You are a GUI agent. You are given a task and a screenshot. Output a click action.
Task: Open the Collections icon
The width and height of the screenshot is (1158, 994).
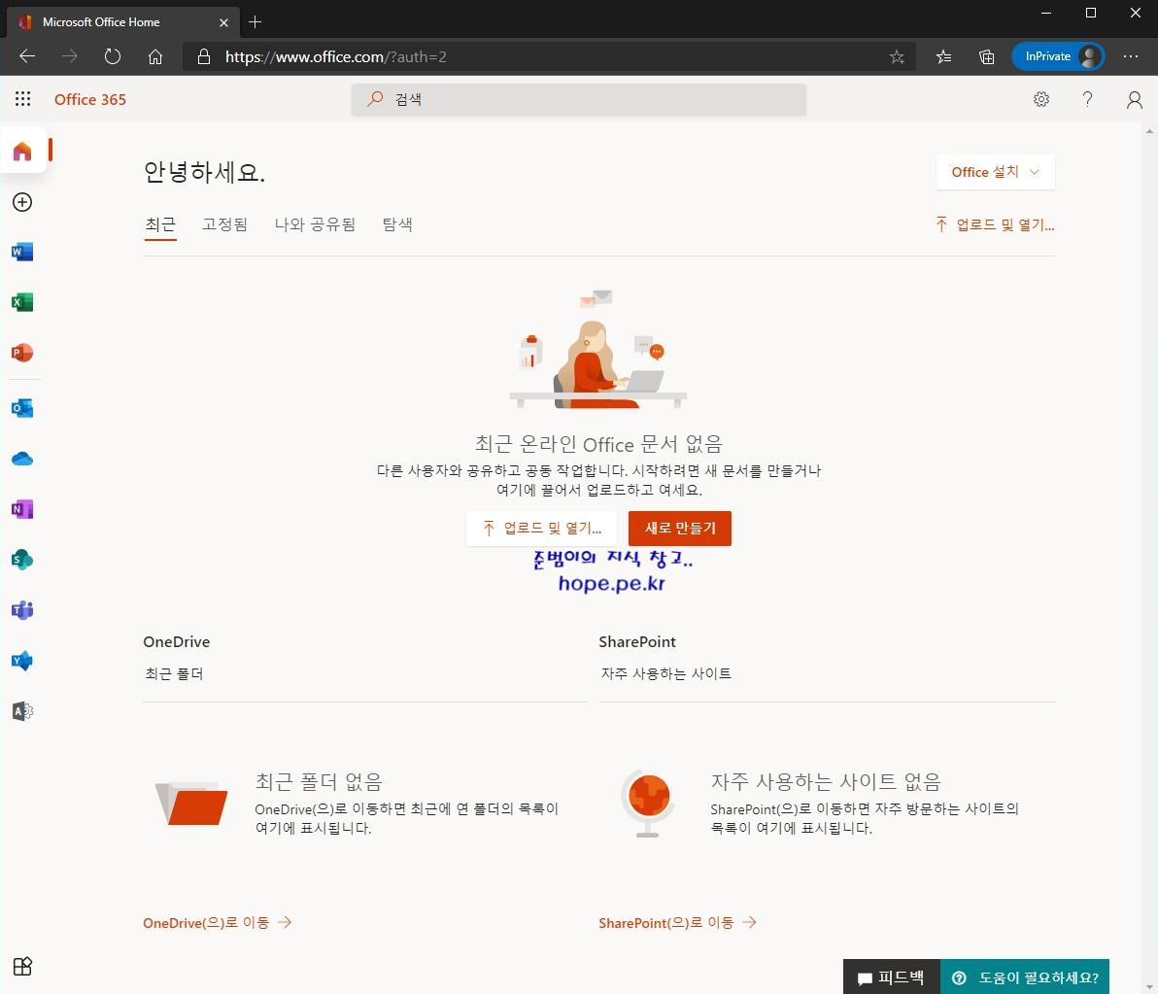(x=987, y=57)
